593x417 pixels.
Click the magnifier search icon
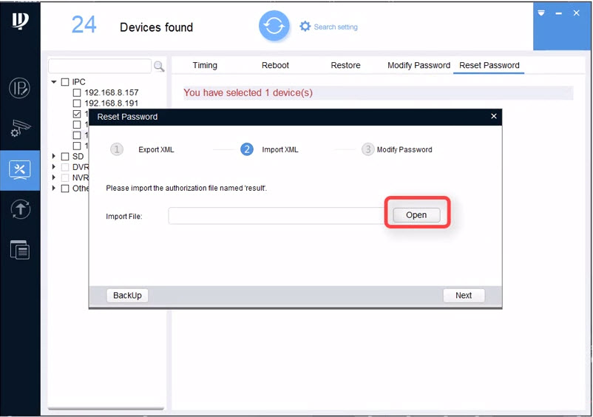159,67
